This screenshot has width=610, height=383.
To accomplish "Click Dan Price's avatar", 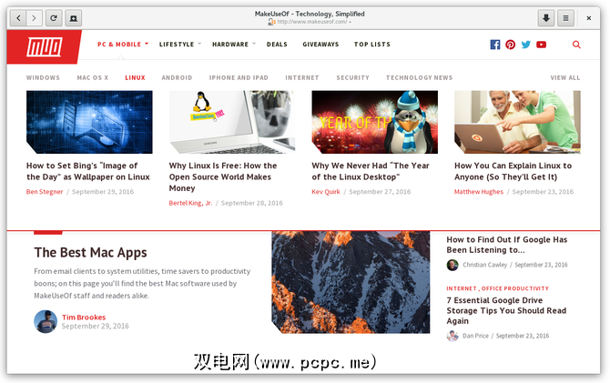I will pos(452,336).
